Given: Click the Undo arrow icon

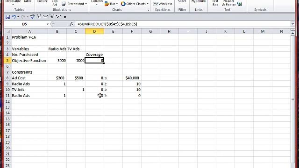Looking at the screenshot, I should (14, 17).
